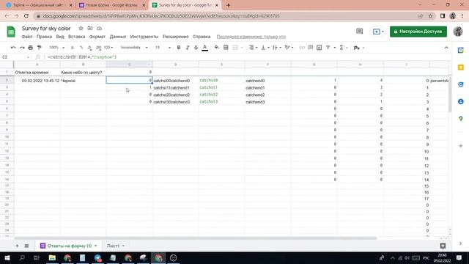This screenshot has width=469, height=264.
Task: Open Explore button at bottom right
Action: tap(443, 246)
